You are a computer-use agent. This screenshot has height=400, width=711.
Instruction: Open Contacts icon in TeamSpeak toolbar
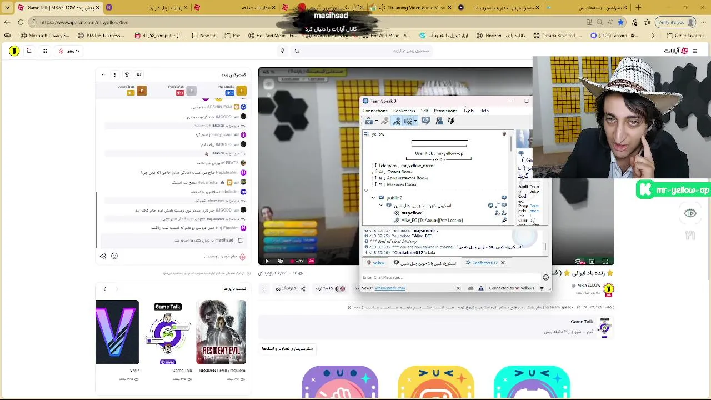(439, 121)
